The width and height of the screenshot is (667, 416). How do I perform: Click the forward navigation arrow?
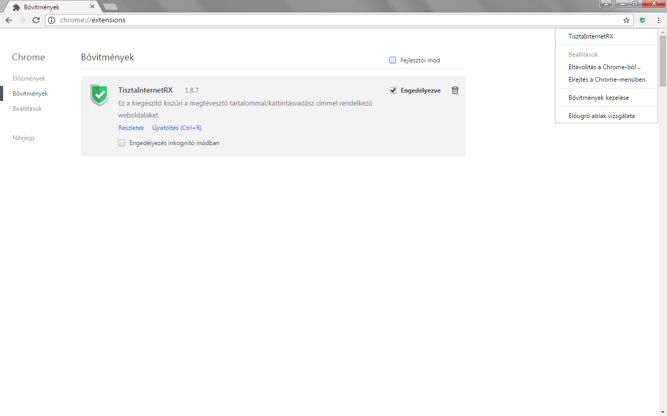[x=22, y=20]
